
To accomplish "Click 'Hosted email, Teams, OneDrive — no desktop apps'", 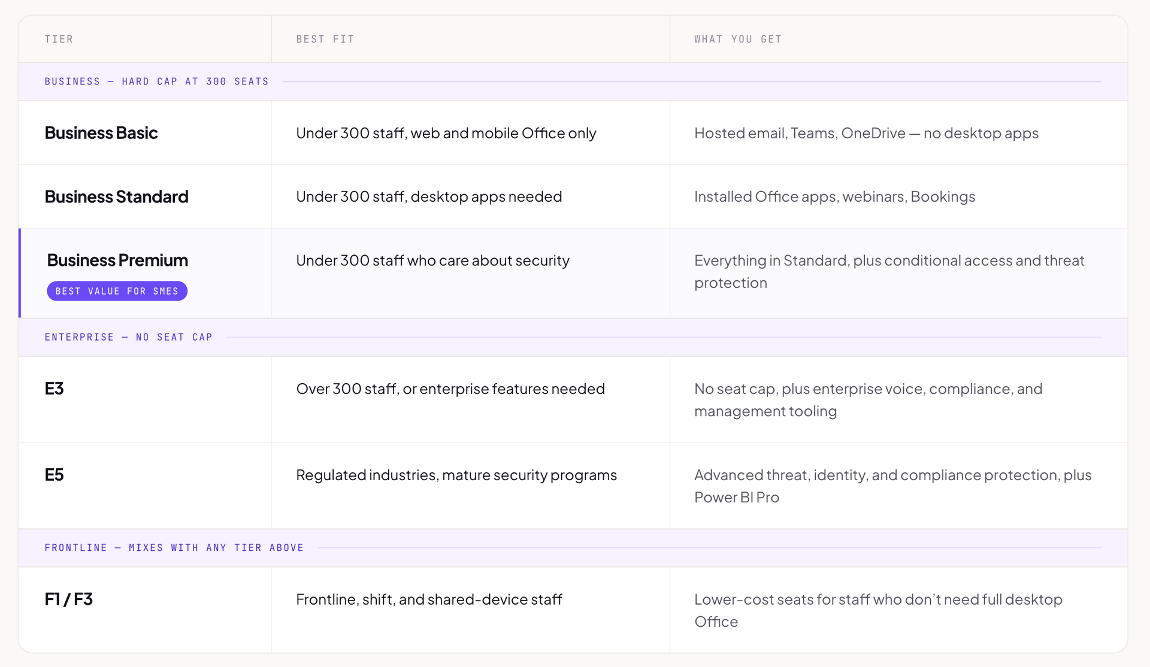I will [866, 133].
